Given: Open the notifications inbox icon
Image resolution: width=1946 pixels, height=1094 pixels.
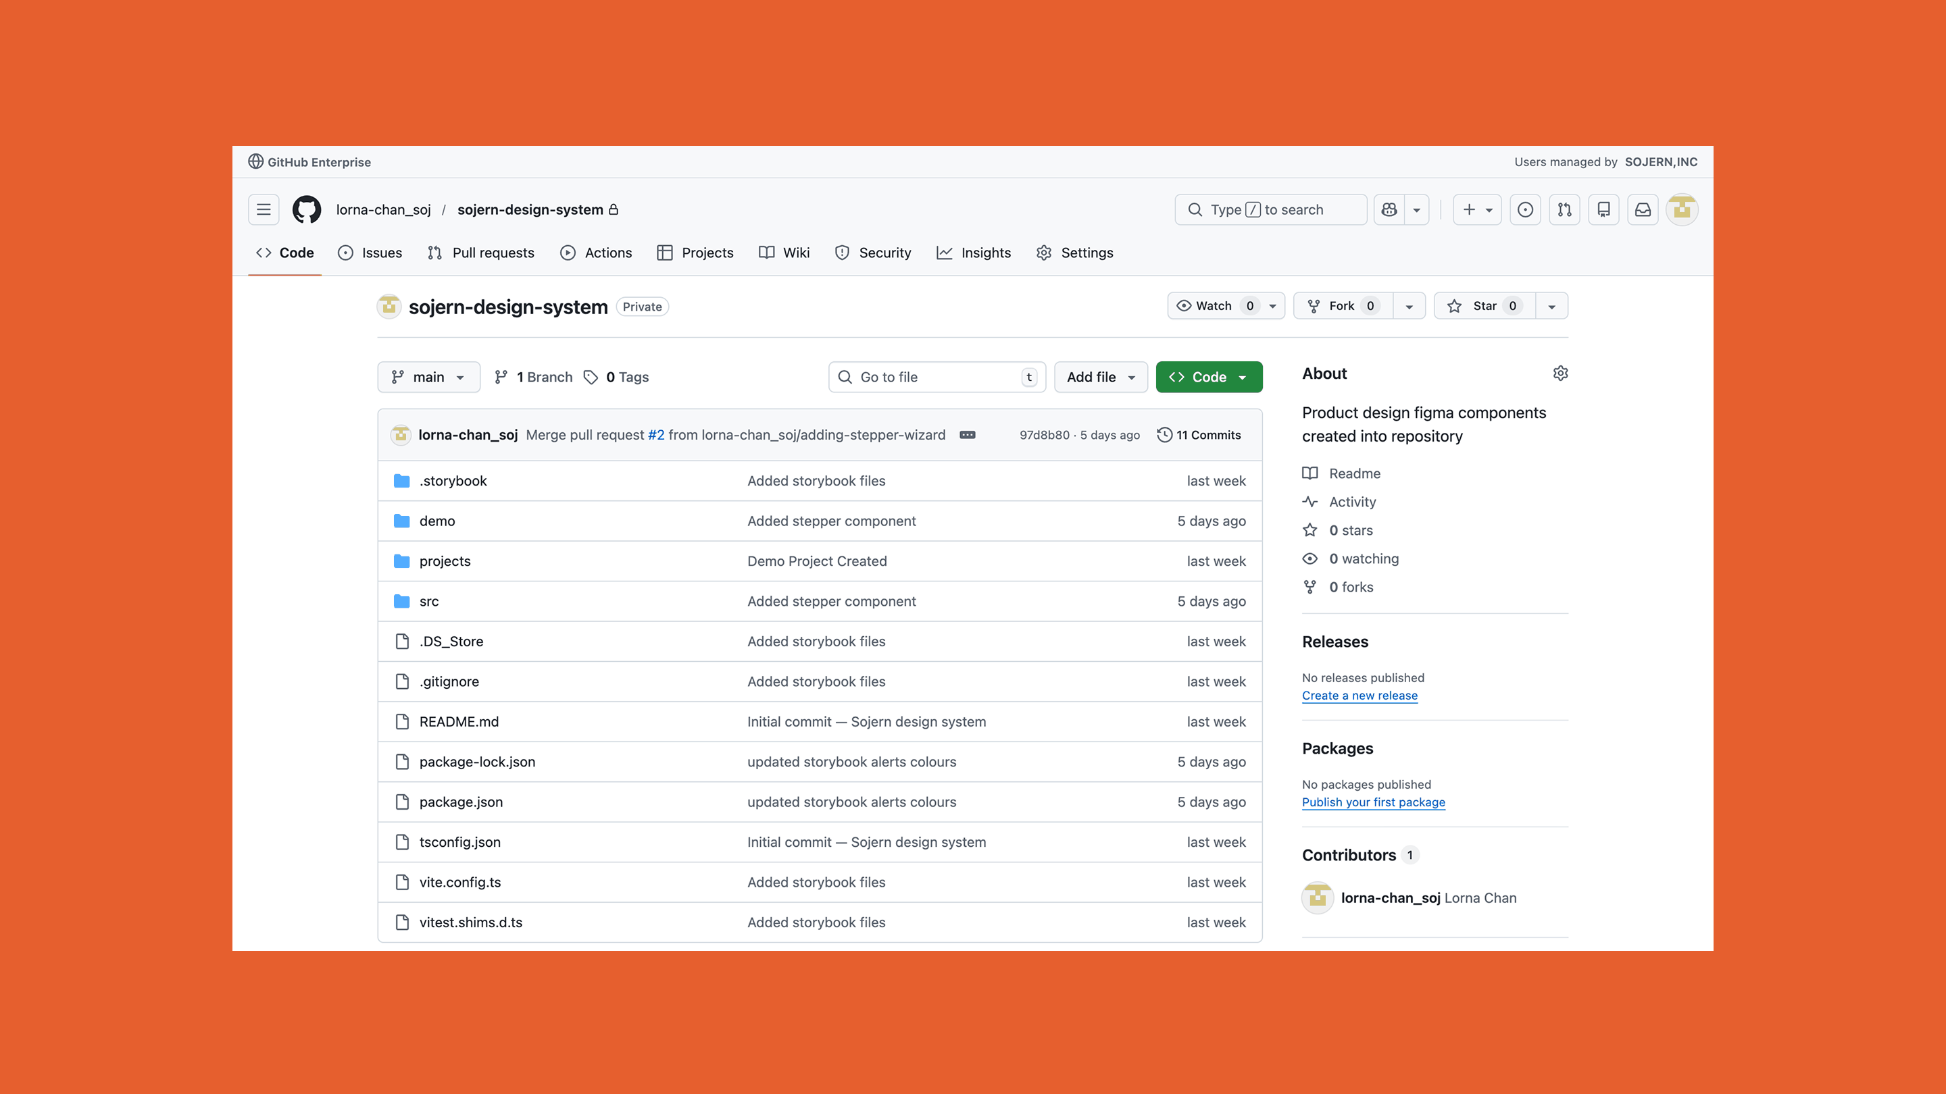Looking at the screenshot, I should [x=1643, y=209].
